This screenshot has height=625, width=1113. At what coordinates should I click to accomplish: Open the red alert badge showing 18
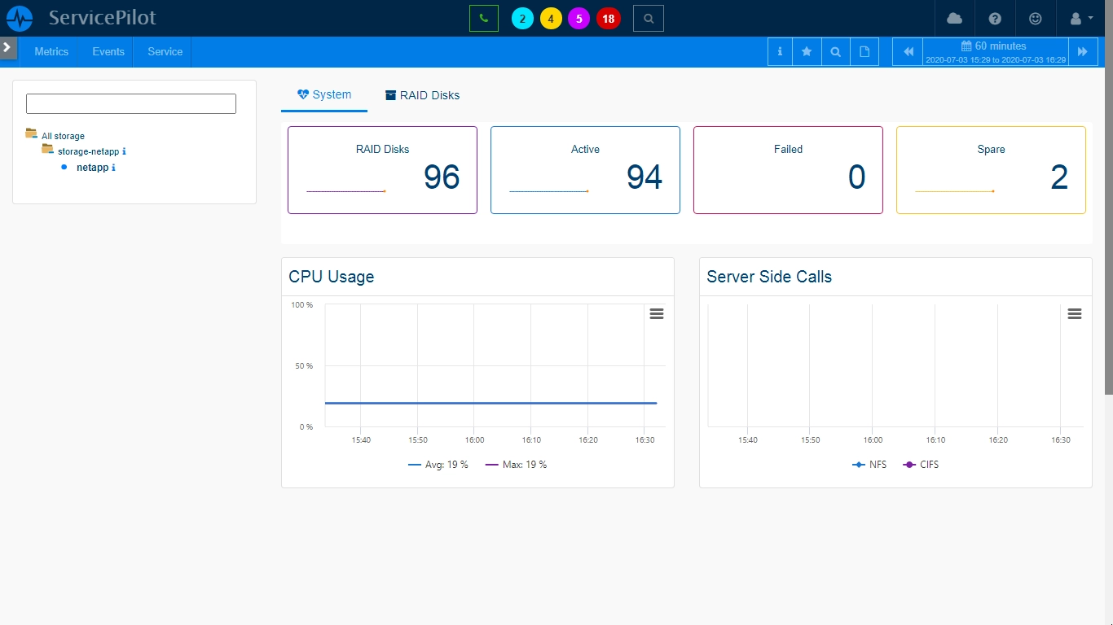[609, 19]
